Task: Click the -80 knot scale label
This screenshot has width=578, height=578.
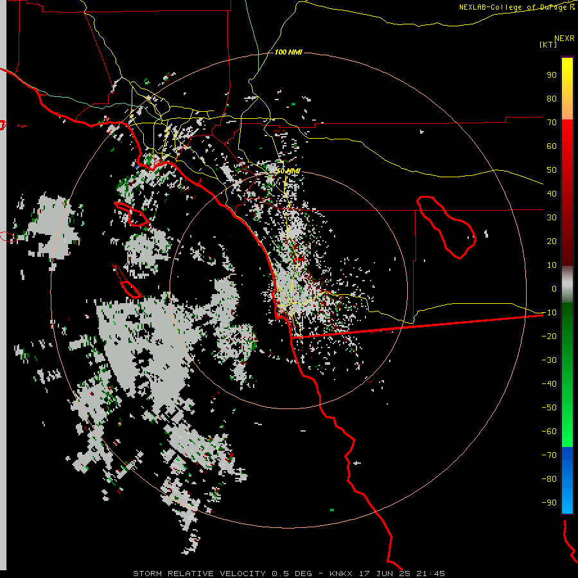Action: (549, 479)
